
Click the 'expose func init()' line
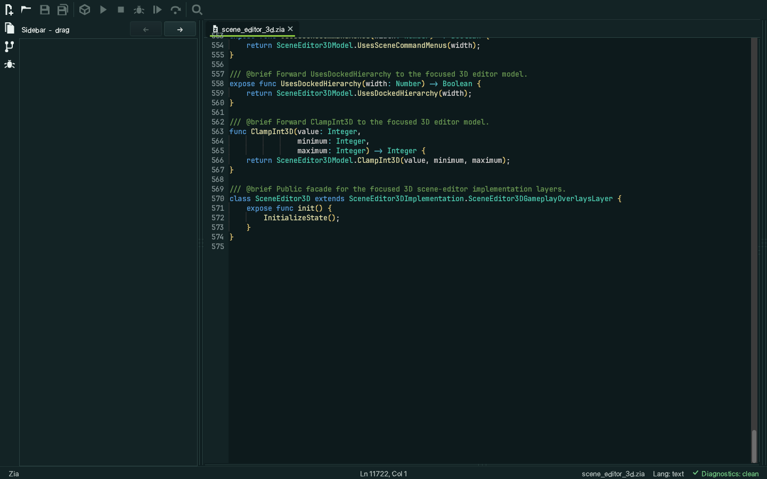tap(289, 208)
